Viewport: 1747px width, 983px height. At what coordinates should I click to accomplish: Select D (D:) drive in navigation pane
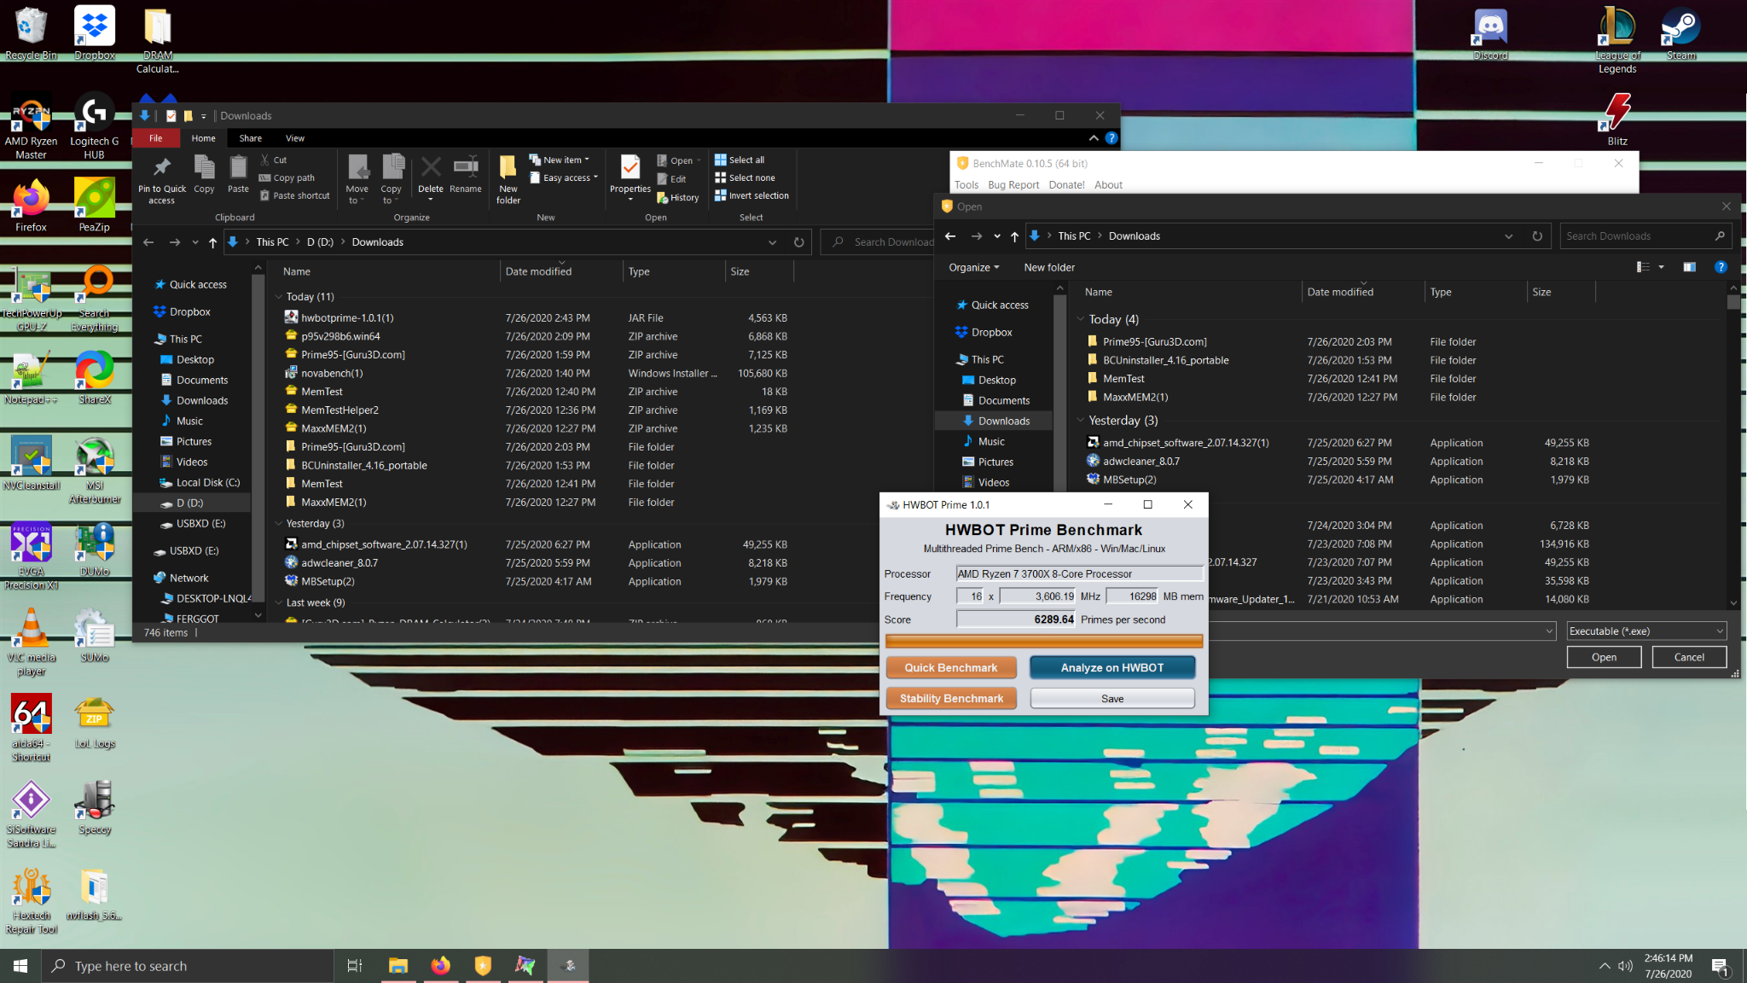tap(189, 503)
